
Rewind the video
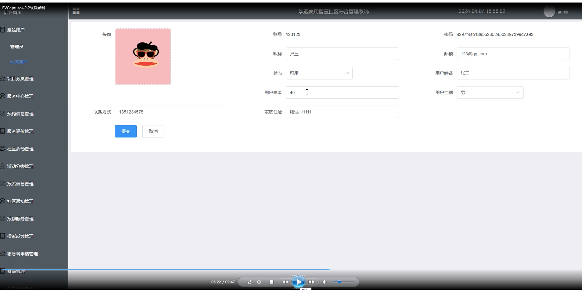pyautogui.click(x=285, y=282)
